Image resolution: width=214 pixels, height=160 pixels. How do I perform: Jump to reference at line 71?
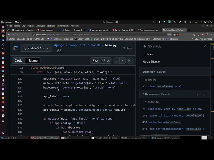(x=172, y=109)
